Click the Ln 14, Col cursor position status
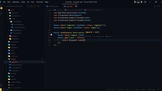This screenshot has width=162, height=91. (111, 90)
